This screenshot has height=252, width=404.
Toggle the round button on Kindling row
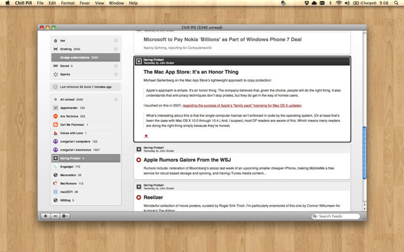tap(116, 49)
